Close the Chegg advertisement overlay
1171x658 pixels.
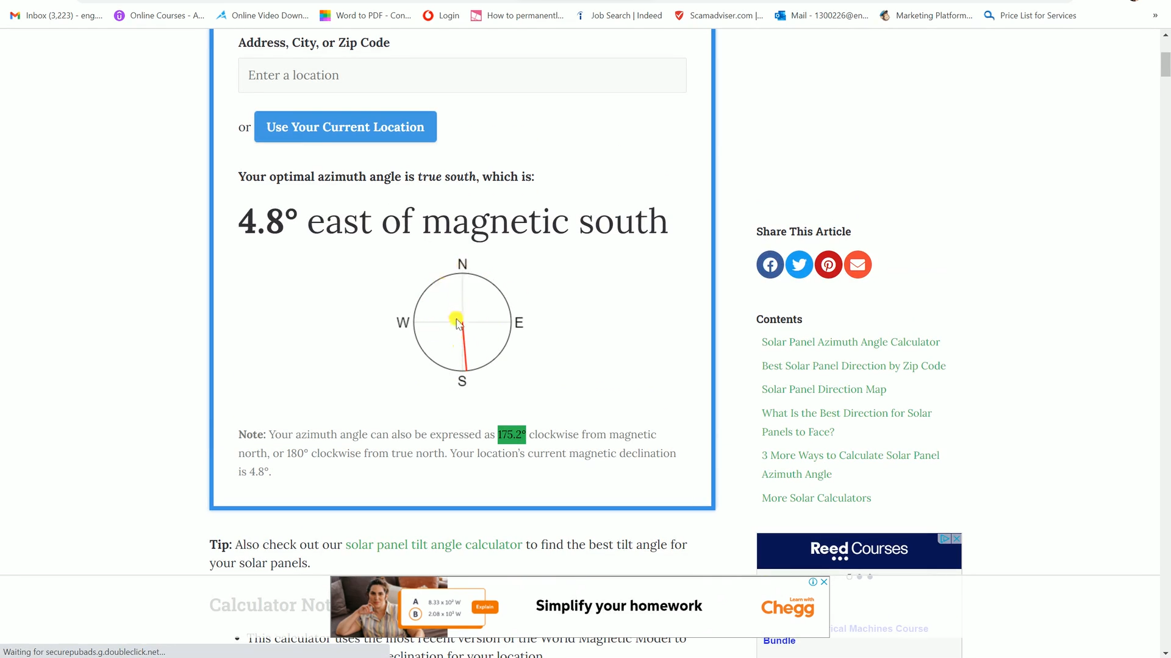click(823, 582)
